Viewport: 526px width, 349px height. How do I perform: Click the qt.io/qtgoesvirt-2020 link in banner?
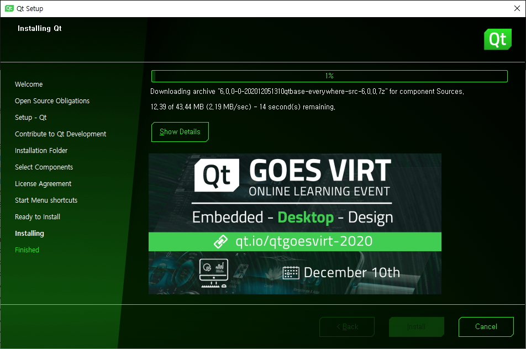[x=304, y=241]
